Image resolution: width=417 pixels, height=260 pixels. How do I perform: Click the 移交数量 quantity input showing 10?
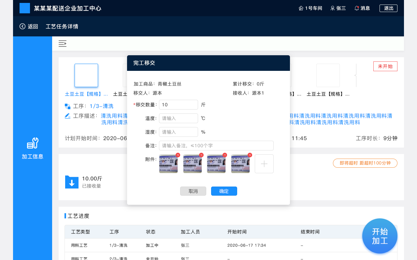[178, 105]
